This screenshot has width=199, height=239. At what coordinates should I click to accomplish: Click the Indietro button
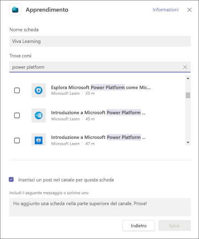pyautogui.click(x=139, y=225)
